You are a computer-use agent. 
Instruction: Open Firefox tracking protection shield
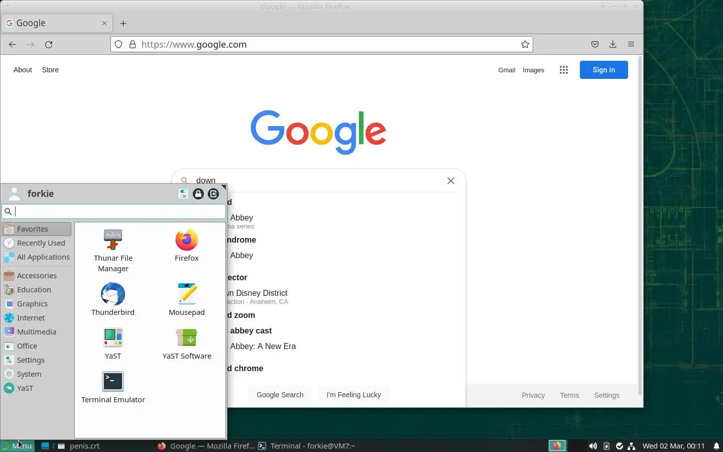click(118, 44)
